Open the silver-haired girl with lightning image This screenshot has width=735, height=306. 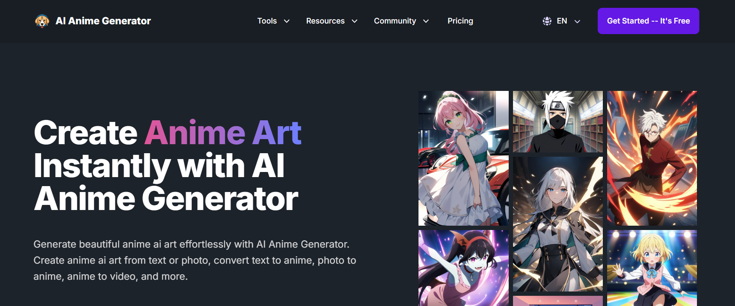558,224
